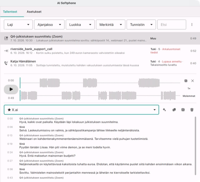The image size is (200, 182).
Task: Jump to the 0:43 transcript timestamp
Action: [10, 178]
